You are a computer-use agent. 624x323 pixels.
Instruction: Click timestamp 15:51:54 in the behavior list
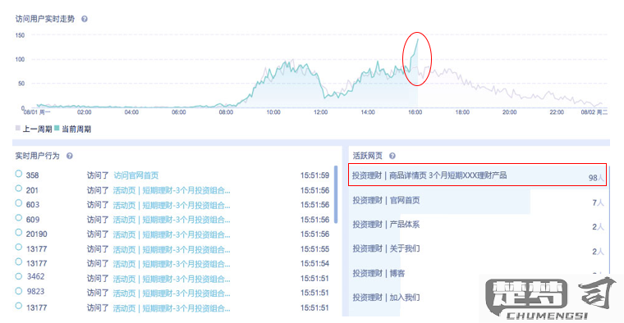point(314,263)
